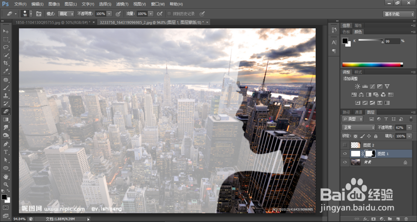Select the Gradient tool

[6, 120]
